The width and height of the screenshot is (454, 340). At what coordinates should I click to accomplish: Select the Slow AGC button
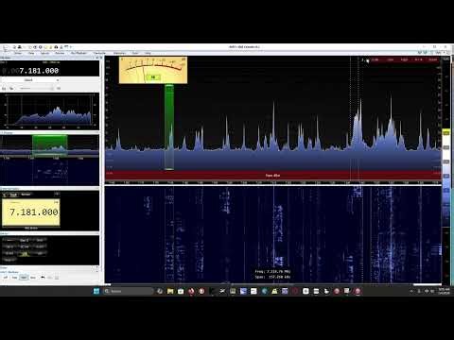click(x=33, y=278)
